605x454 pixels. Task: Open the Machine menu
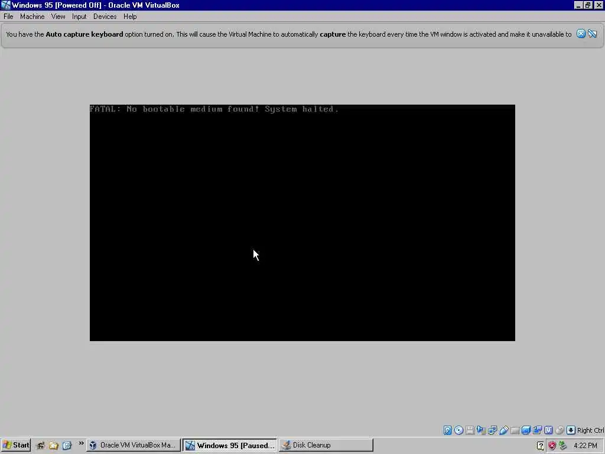[x=32, y=17]
